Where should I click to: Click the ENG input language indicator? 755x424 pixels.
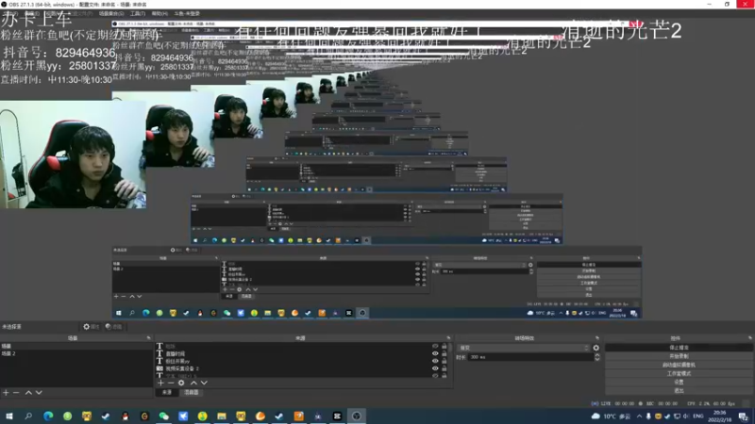coord(698,416)
